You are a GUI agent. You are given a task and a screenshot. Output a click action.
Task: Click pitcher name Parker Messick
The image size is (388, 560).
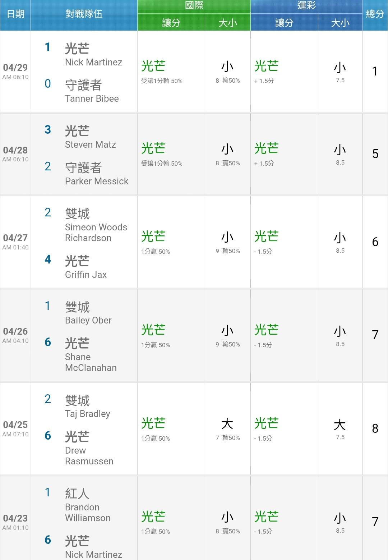[97, 181]
